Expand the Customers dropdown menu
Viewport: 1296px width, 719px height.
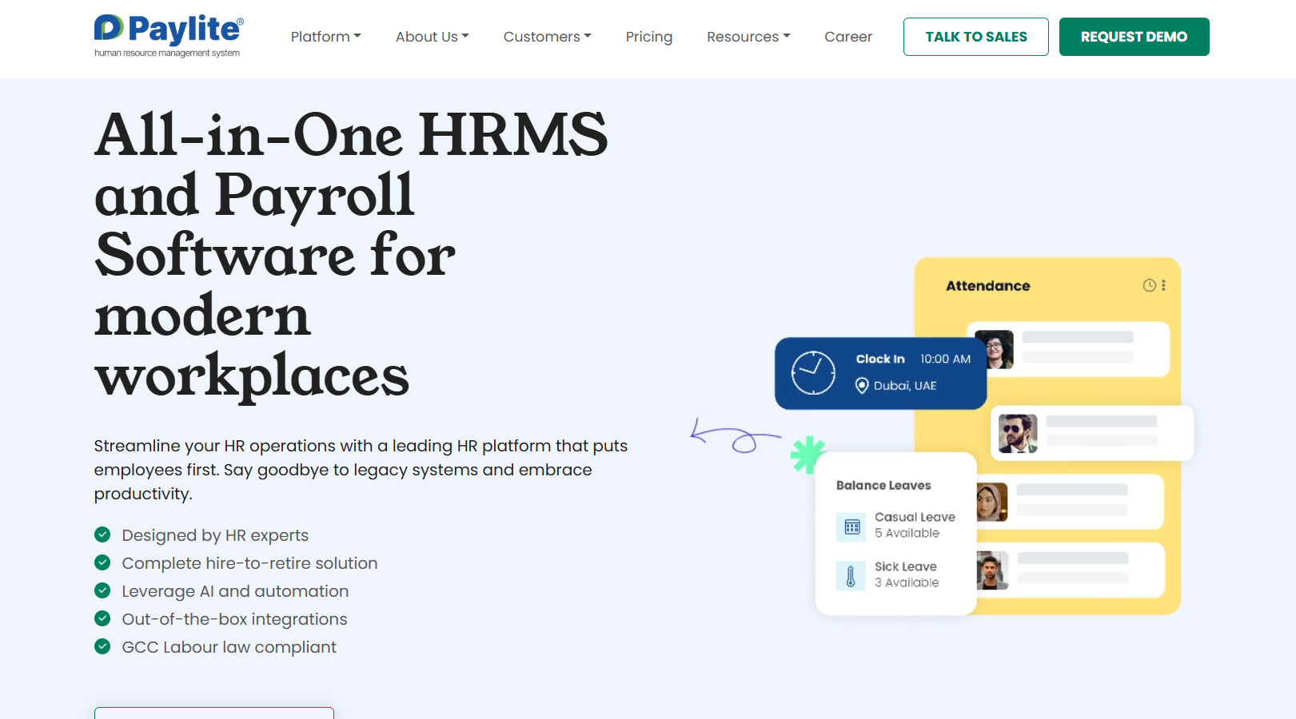548,37
